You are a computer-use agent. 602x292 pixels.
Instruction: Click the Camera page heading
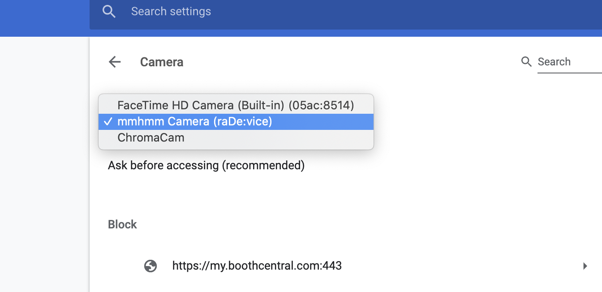(162, 62)
